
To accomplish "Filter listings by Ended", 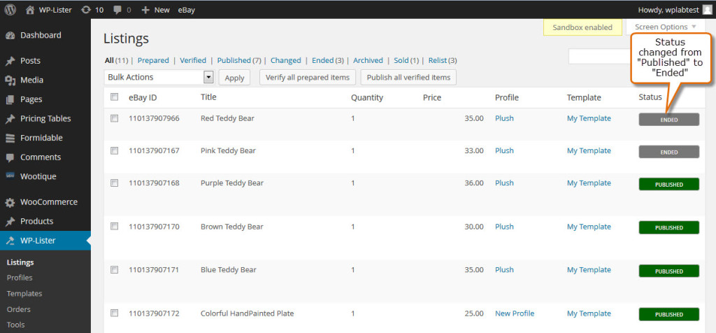I will [323, 60].
